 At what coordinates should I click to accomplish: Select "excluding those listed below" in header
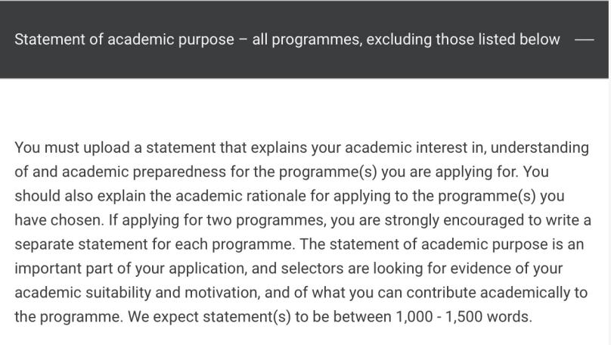tap(463, 39)
